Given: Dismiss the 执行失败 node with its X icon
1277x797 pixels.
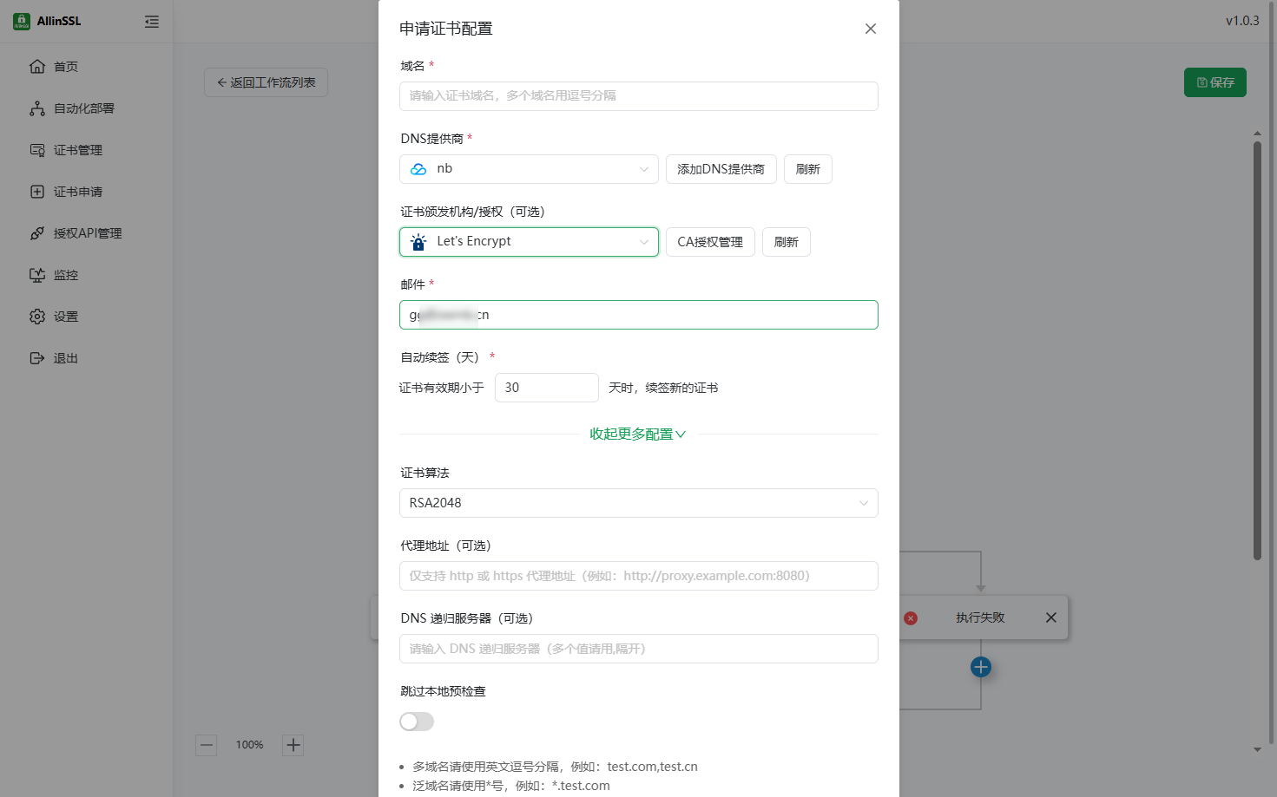Looking at the screenshot, I should coord(1050,617).
